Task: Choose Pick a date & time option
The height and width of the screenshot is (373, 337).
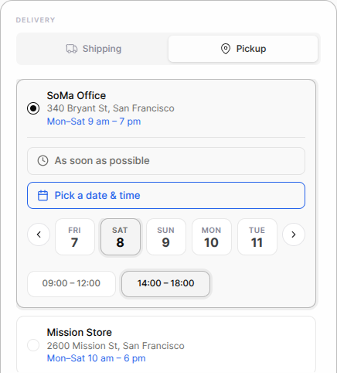Action: pyautogui.click(x=166, y=196)
